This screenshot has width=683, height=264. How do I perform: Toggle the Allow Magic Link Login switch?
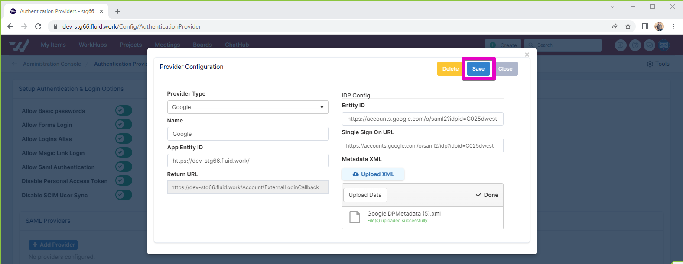click(124, 153)
